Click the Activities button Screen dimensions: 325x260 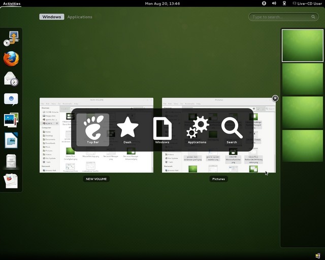12,4
